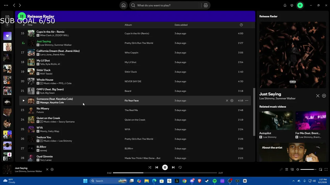
Task: Open the Who Coppin album link
Action: tap(131, 53)
